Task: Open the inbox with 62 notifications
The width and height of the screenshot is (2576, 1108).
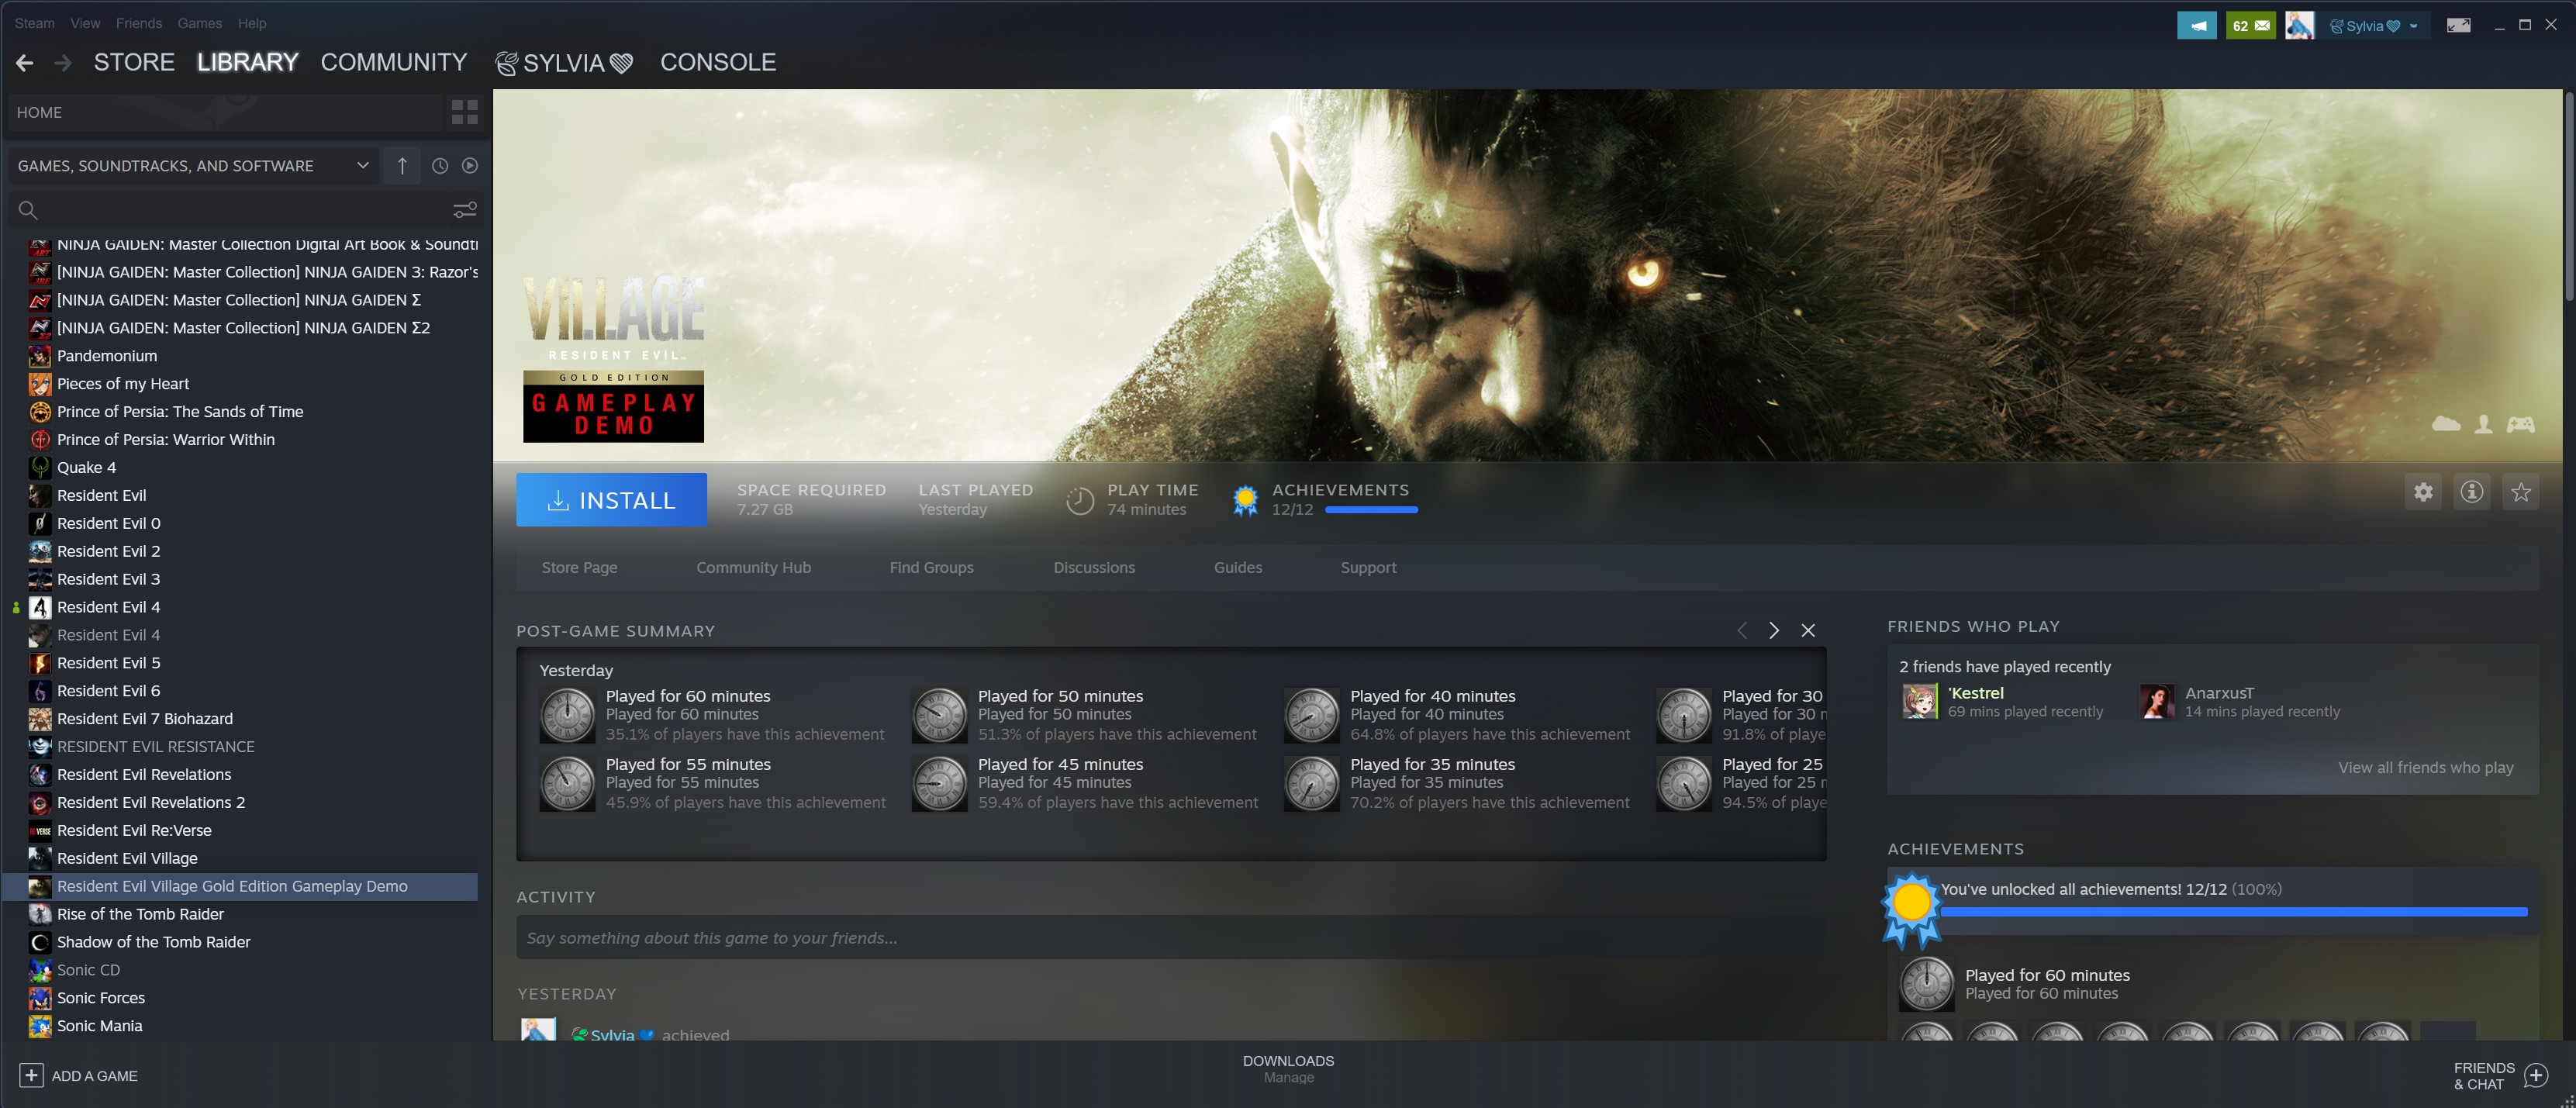Action: (x=2250, y=25)
